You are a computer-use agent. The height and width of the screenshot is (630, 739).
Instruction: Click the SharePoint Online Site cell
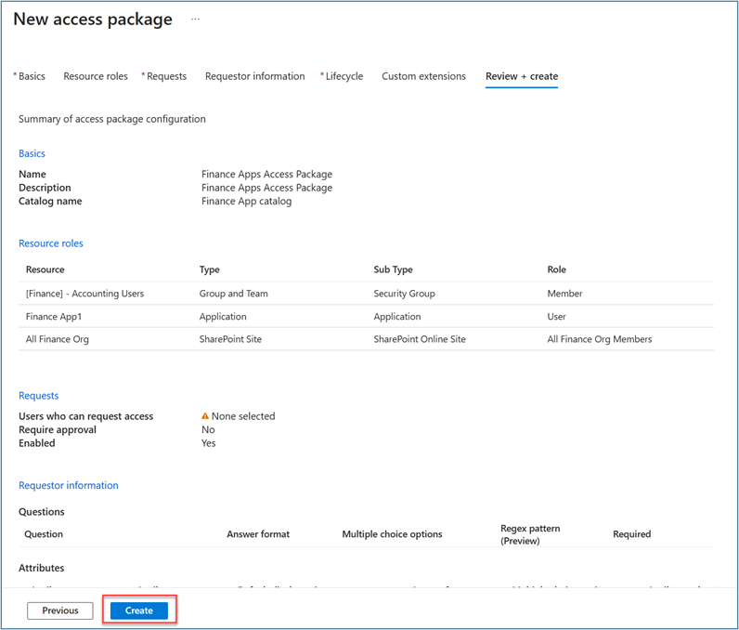pos(420,339)
